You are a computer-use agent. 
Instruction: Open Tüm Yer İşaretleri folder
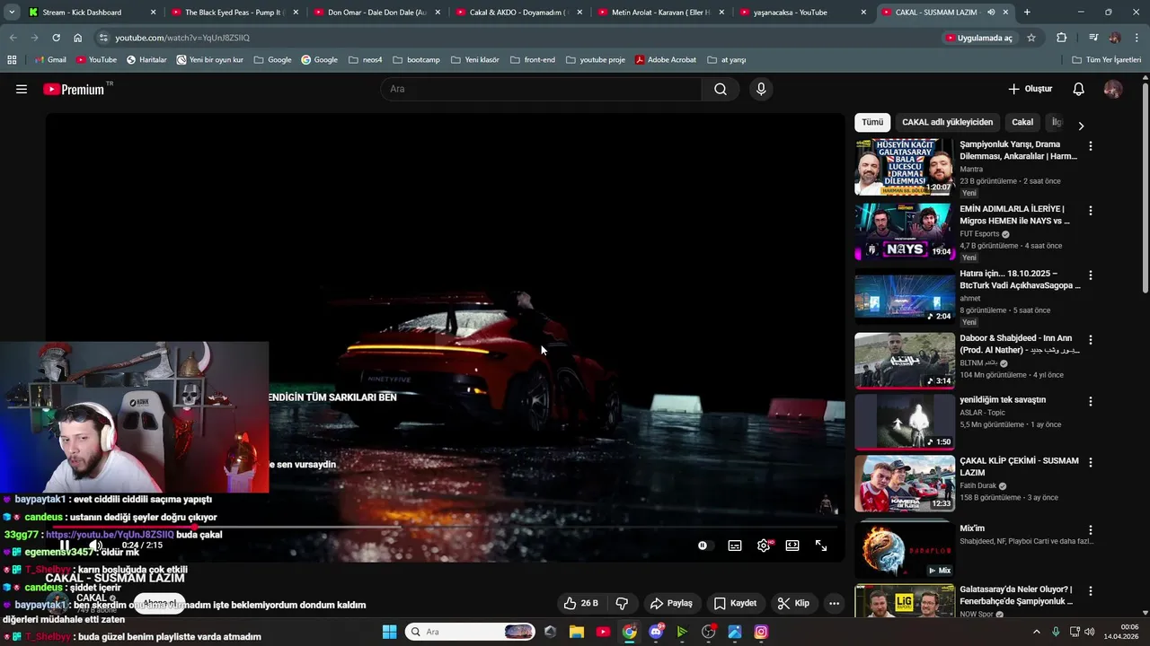coord(1107,60)
